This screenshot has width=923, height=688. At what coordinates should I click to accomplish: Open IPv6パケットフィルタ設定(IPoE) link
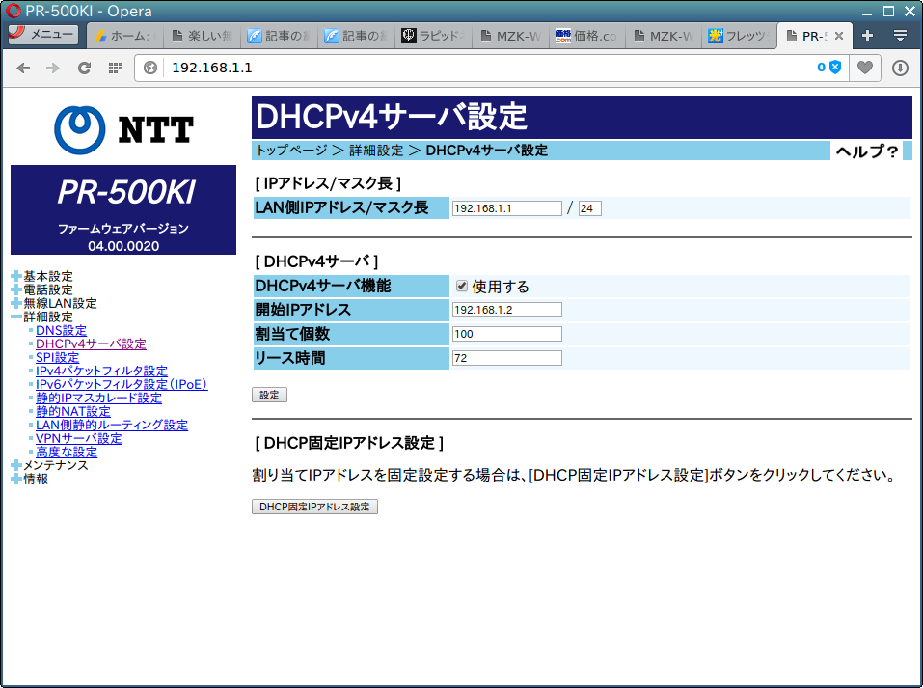pos(122,385)
